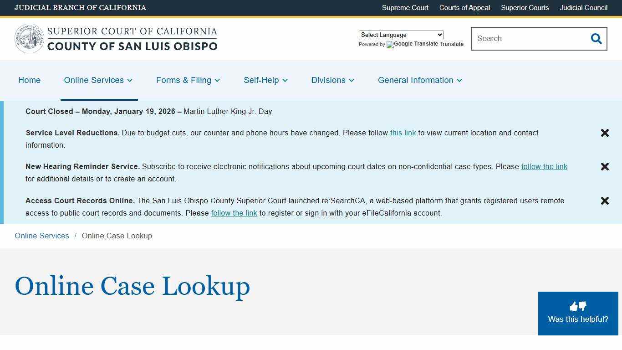Click the thumbs up on Was this helpful
This screenshot has height=350, width=622.
click(x=573, y=306)
